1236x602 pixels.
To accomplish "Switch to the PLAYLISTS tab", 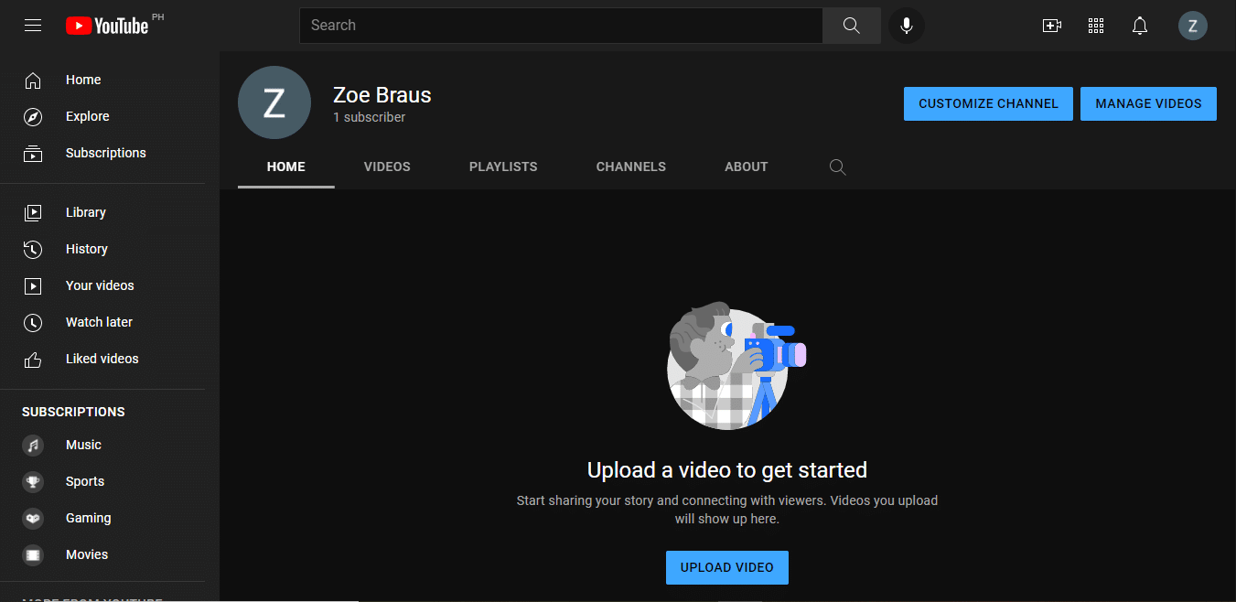I will 503,167.
